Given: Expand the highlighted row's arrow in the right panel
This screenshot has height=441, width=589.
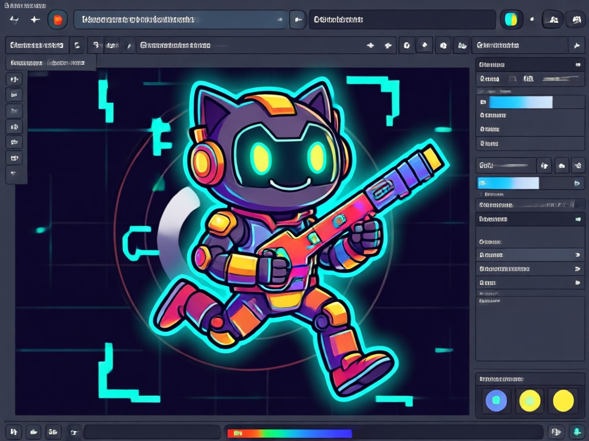Looking at the screenshot, I should pos(577,255).
